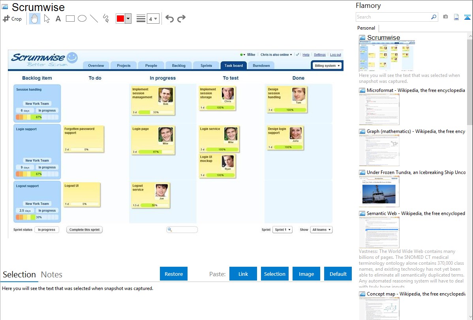The image size is (473, 320).
Task: Click the Scrumwise smiley logo
Action: tap(72, 58)
